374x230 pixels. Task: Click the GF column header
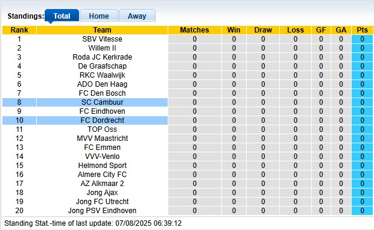coord(321,30)
